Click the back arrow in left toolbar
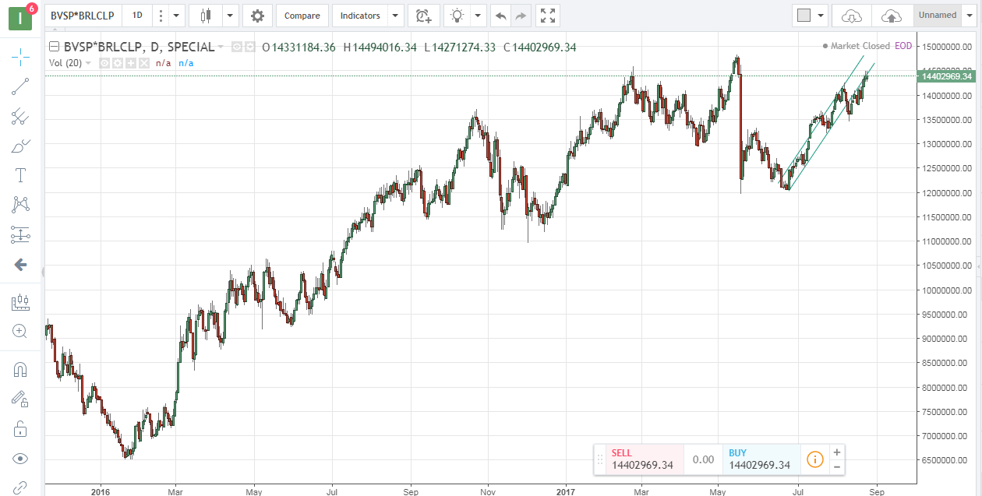The image size is (982, 496). (x=21, y=265)
